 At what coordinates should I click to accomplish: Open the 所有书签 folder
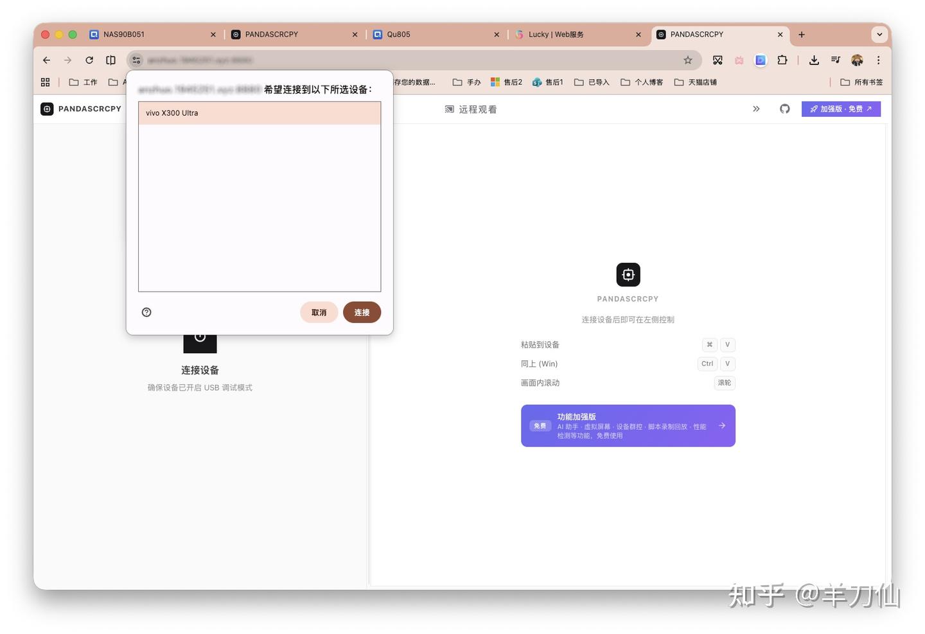tap(861, 82)
